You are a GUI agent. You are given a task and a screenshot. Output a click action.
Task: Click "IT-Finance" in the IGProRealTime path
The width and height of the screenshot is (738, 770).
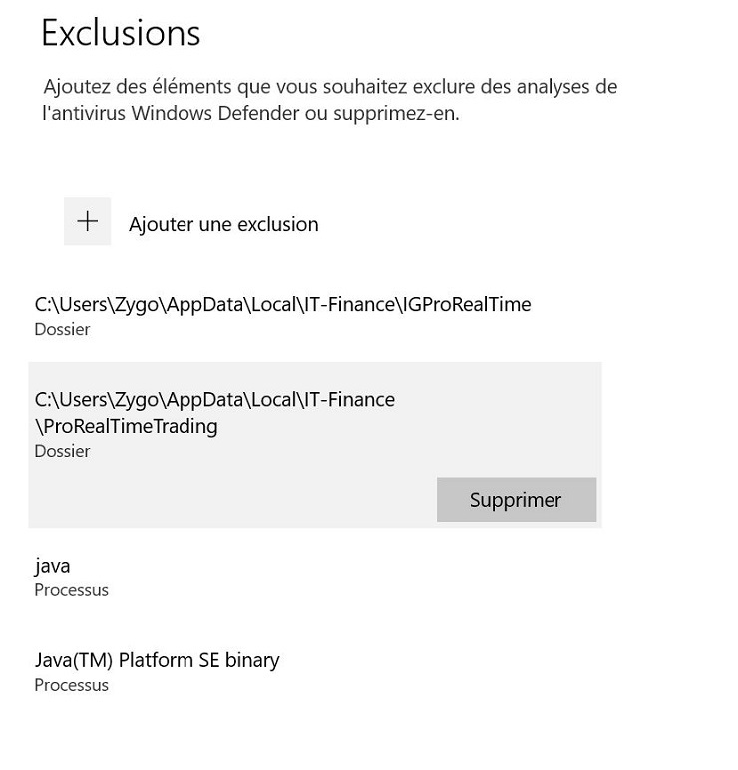point(349,304)
